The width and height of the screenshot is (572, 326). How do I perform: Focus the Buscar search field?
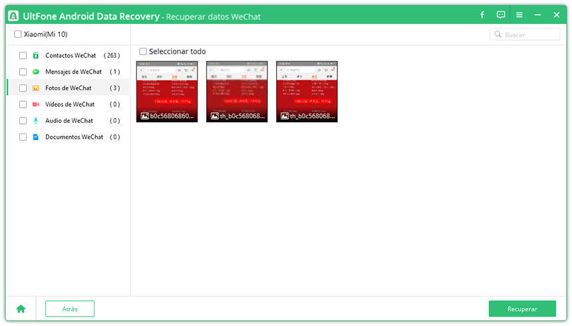(525, 35)
